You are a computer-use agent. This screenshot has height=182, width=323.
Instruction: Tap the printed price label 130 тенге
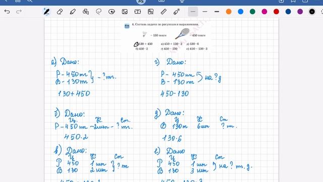(158, 35)
